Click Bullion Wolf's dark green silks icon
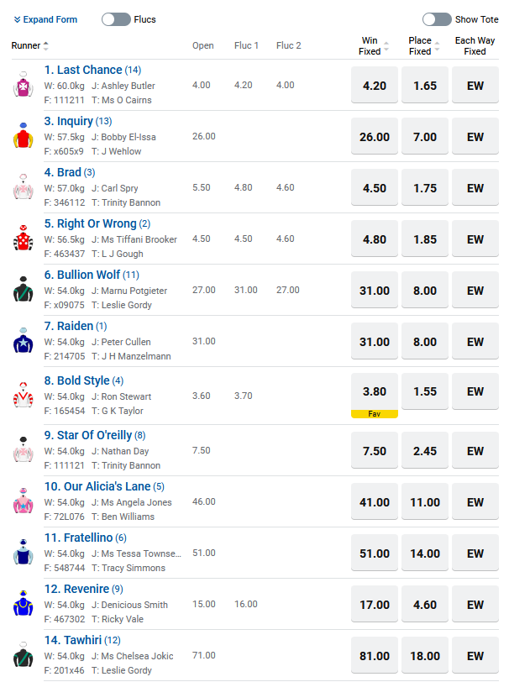Image resolution: width=509 pixels, height=682 pixels. pyautogui.click(x=22, y=290)
